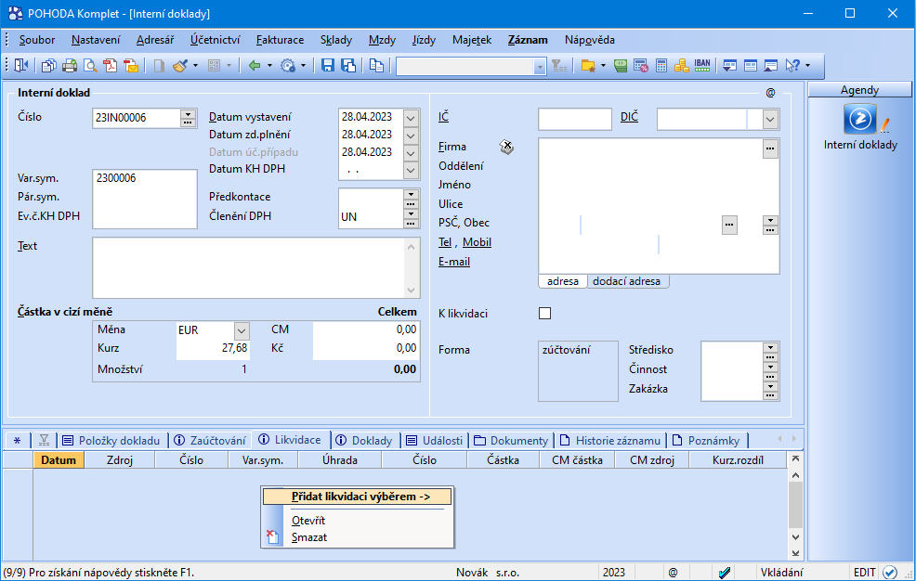Export to PDF using toolbar icon
The height and width of the screenshot is (581, 916).
tap(111, 65)
